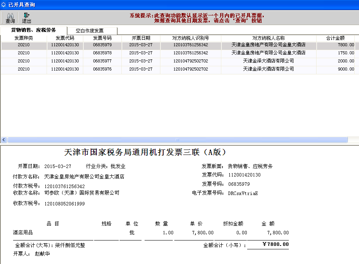
Task: Click 开票人 name 赵献华
Action: point(42,254)
